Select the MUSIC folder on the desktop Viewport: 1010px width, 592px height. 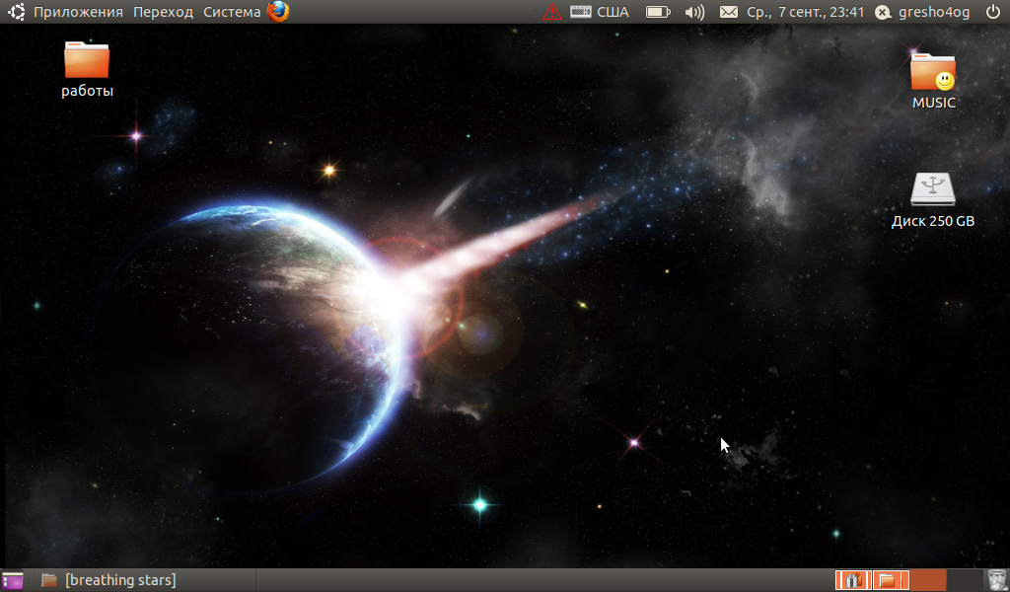click(x=933, y=81)
